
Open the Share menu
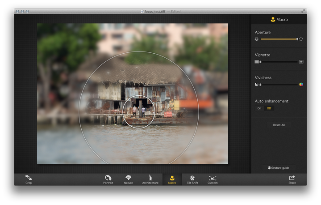click(x=292, y=179)
